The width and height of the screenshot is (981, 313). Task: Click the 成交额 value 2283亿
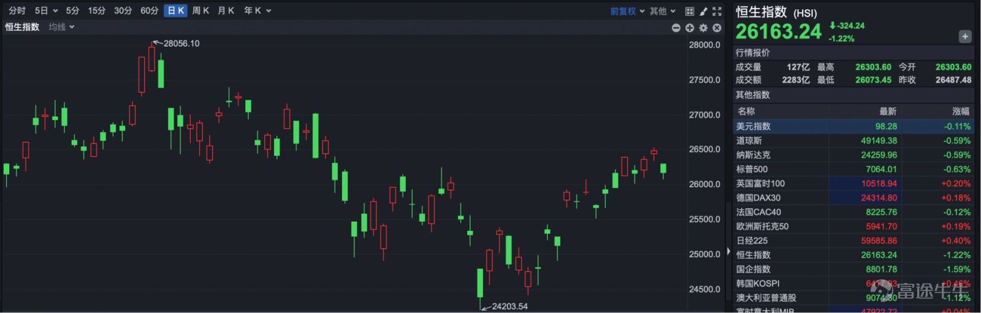(796, 80)
